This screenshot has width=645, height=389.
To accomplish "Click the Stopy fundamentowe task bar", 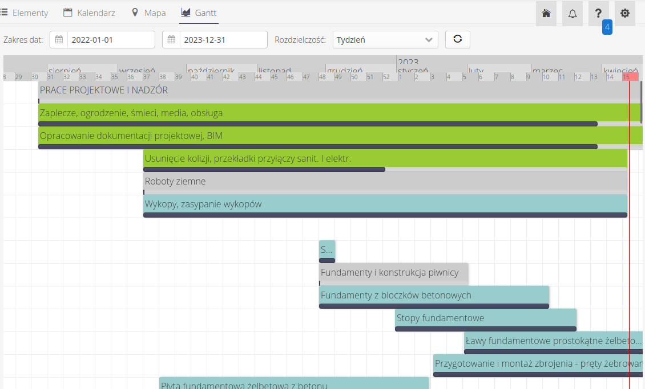I will click(485, 318).
